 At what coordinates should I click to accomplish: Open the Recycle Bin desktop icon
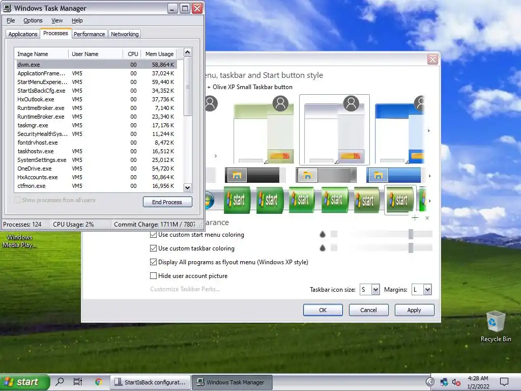point(496,326)
